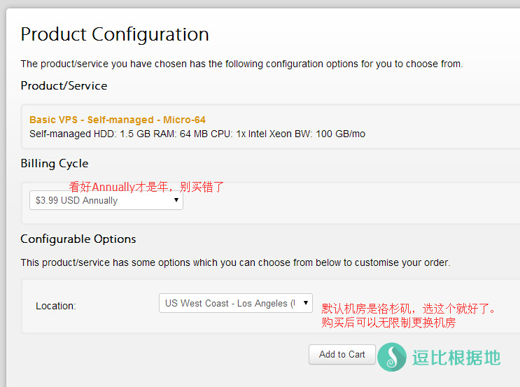This screenshot has height=387, width=520.
Task: Click the Configurable Options section heading
Action: (x=78, y=239)
